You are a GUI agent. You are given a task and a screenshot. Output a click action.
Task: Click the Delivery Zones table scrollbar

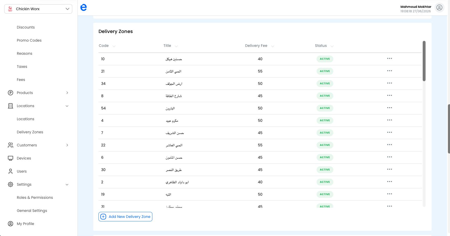click(424, 61)
